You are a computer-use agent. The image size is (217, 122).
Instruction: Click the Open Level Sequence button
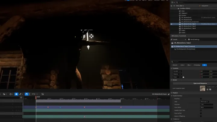click(x=200, y=83)
